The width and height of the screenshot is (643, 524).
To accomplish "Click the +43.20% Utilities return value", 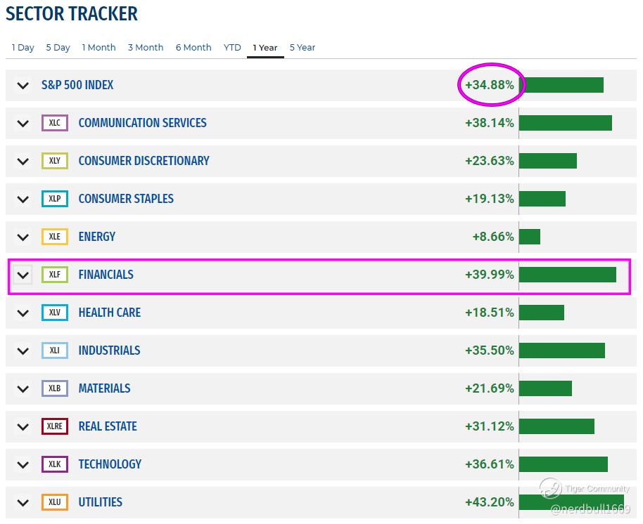I will tap(489, 502).
